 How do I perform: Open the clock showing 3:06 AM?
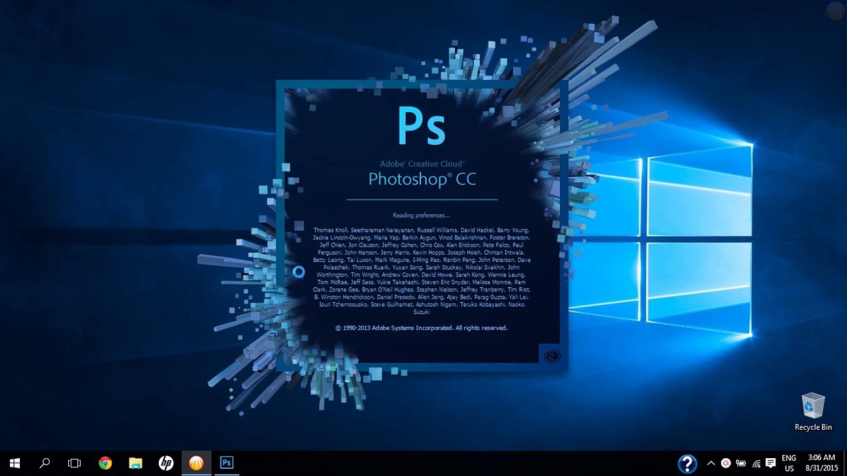[x=822, y=463]
